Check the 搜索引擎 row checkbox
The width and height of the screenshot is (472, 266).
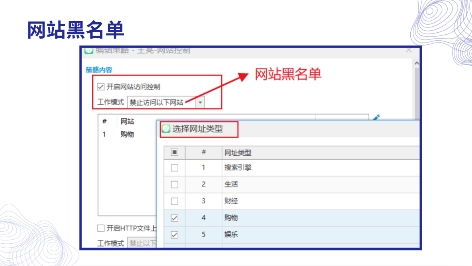click(x=174, y=168)
